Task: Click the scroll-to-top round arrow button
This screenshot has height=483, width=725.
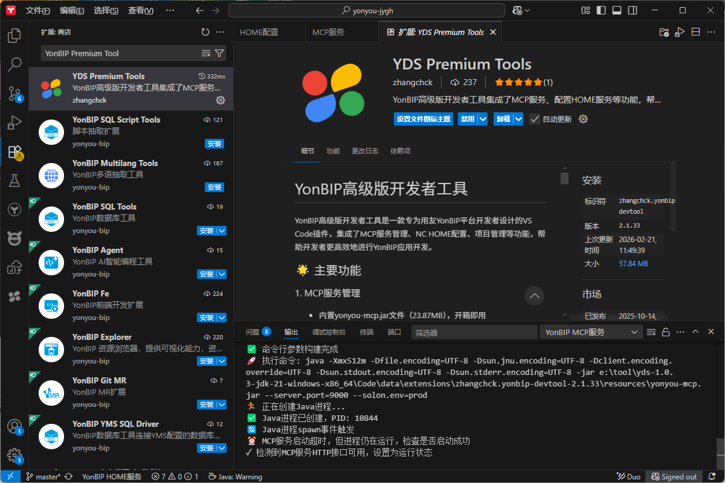Action: point(535,296)
